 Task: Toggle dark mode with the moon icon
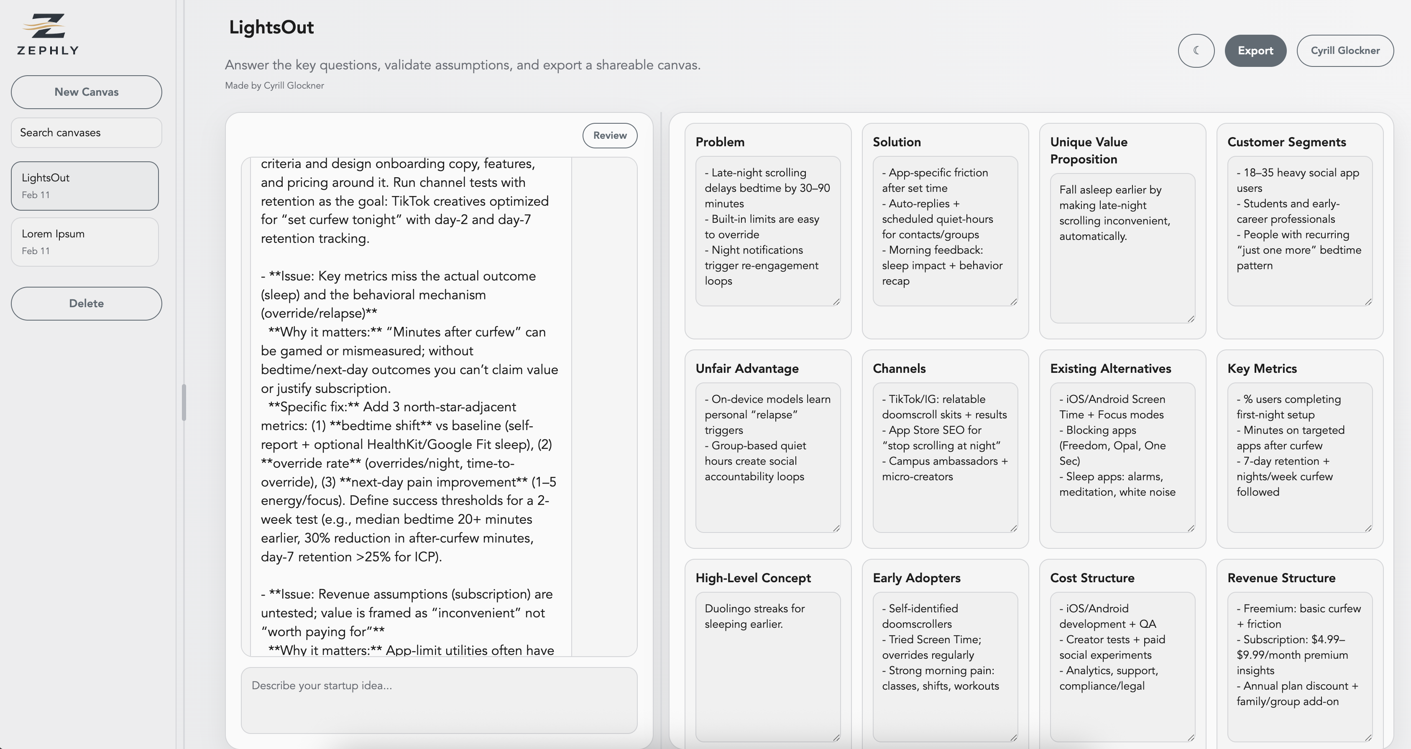tap(1196, 51)
